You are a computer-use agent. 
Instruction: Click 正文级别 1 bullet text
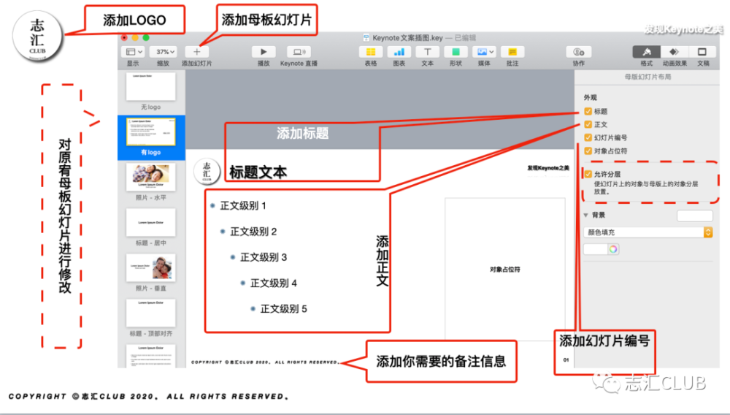[x=242, y=206]
